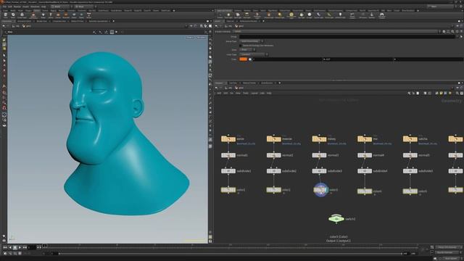The height and width of the screenshot is (261, 464).
Task: Set display flag on color4 node
Action: click(370, 191)
